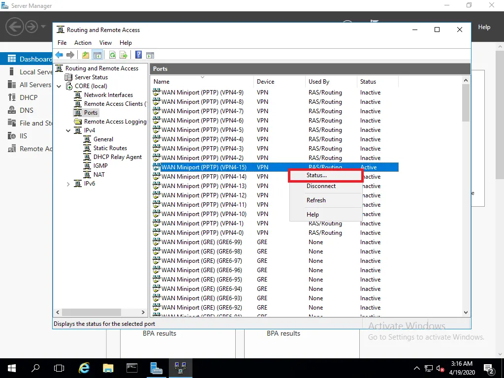Choose Disconnect from the context menu
Screen dimensions: 504x378
(326, 186)
